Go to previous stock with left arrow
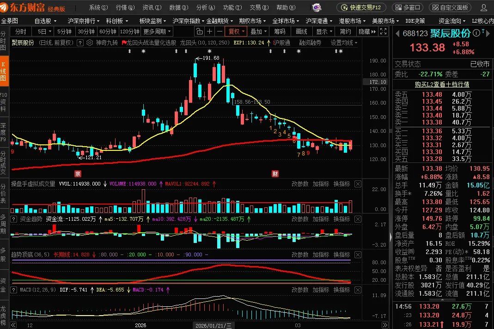 coord(397,33)
